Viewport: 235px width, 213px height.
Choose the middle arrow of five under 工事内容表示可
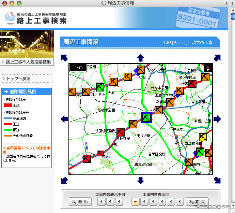(x=162, y=202)
